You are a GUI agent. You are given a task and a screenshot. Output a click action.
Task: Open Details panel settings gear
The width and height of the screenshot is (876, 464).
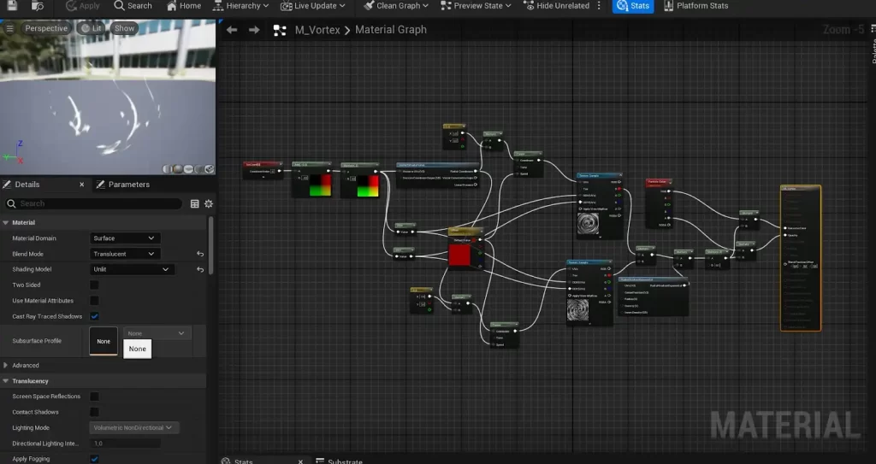(208, 204)
